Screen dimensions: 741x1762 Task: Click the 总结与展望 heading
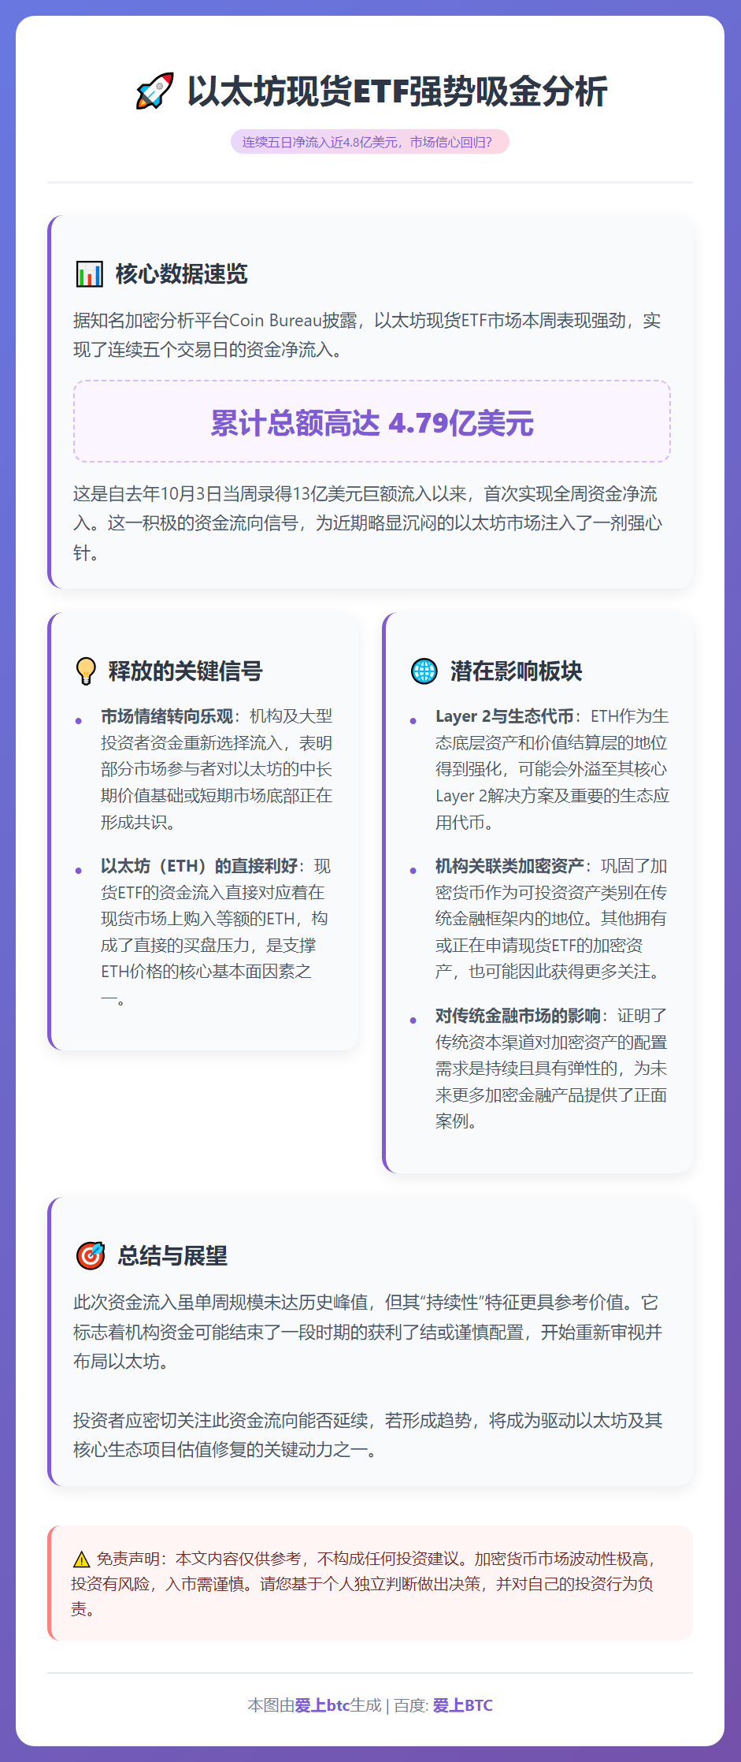click(x=172, y=1255)
